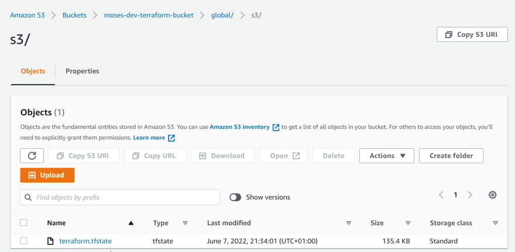515x252 pixels.
Task: Click the Last modified column header
Action: tap(229, 223)
